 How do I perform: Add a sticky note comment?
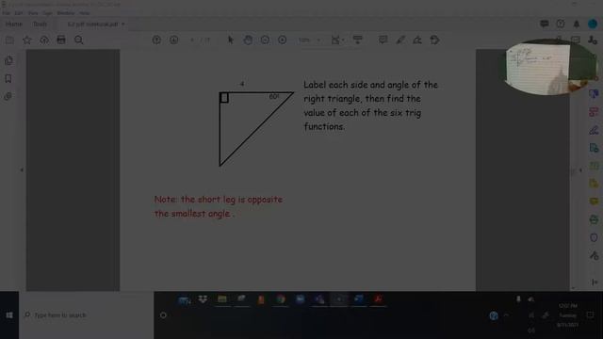[383, 40]
